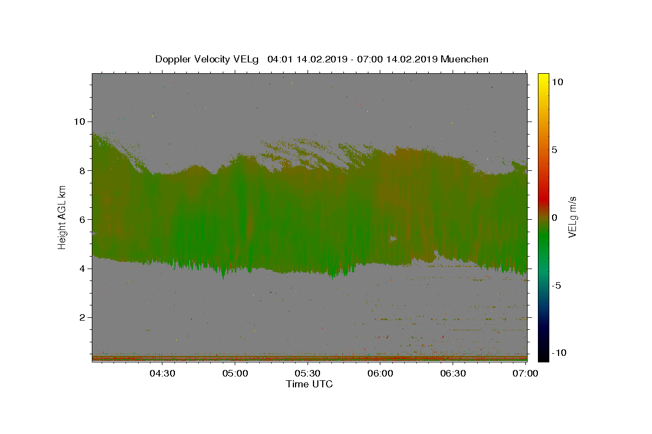The height and width of the screenshot is (434, 652).
Task: Click the colorbar label '10' at top
Action: 557,81
